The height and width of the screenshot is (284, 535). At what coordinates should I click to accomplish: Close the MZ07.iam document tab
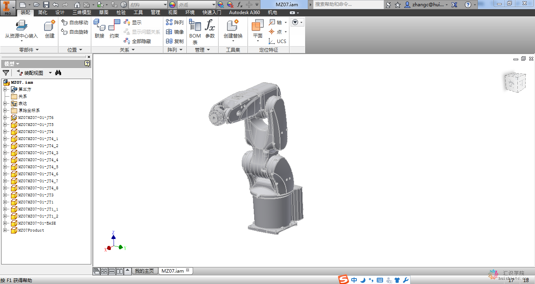coord(188,270)
